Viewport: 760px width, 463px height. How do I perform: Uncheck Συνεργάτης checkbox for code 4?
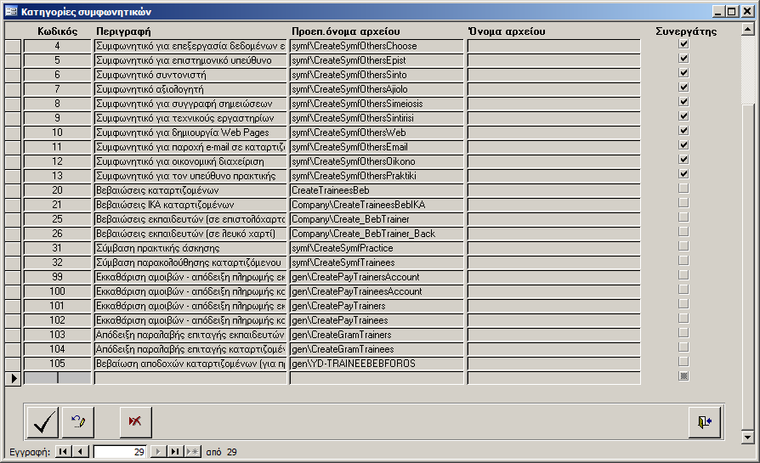coord(683,44)
